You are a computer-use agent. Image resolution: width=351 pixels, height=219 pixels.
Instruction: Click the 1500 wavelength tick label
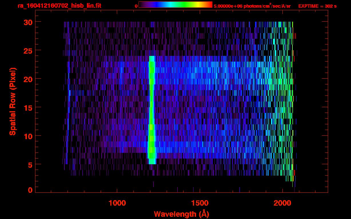pyautogui.click(x=200, y=203)
